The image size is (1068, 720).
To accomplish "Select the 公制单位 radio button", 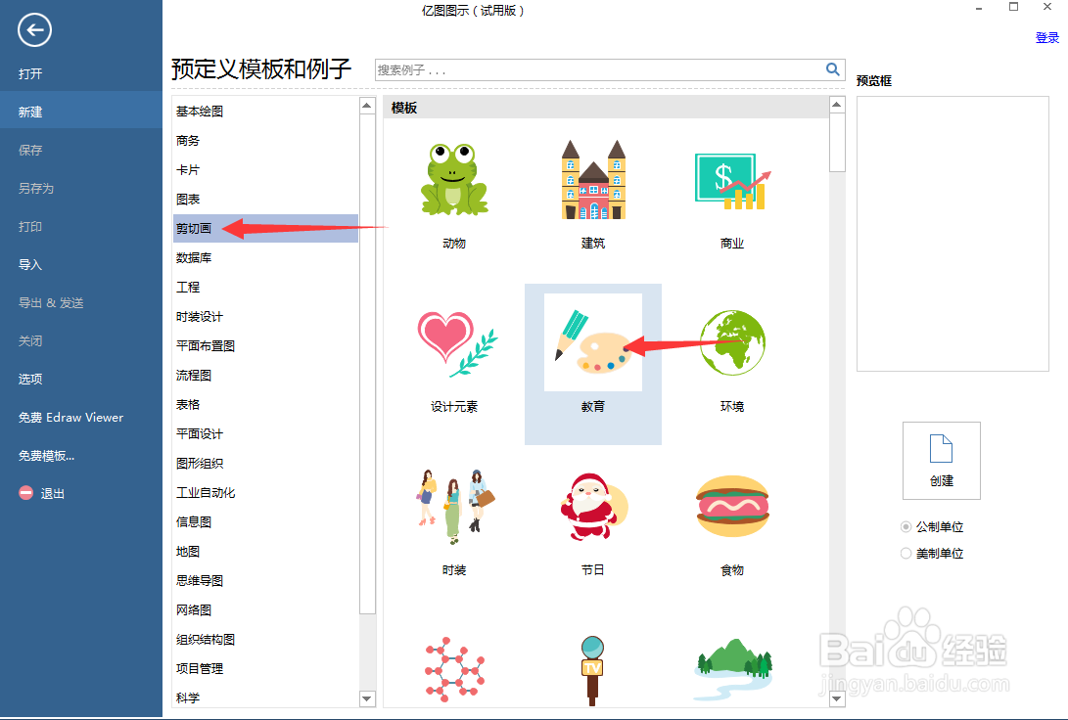I will (x=905, y=526).
